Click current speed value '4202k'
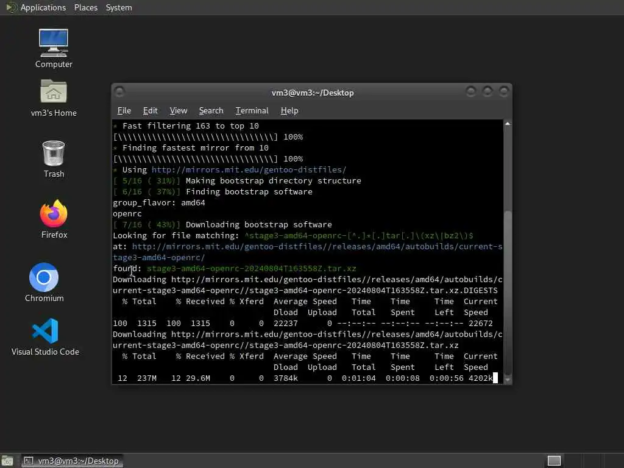Image resolution: width=624 pixels, height=468 pixels. (481, 378)
